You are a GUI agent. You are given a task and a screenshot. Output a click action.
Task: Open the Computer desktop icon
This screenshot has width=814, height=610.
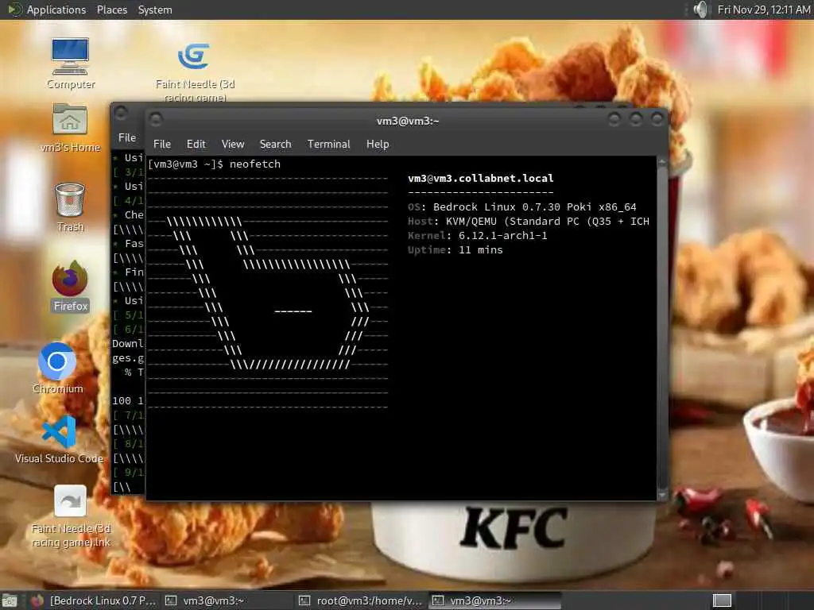click(x=70, y=64)
